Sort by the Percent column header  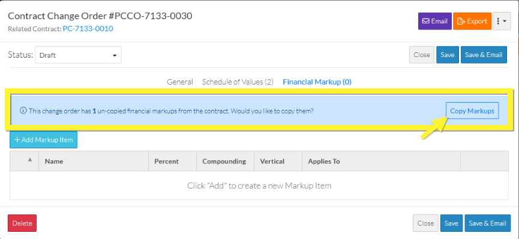[x=166, y=162]
